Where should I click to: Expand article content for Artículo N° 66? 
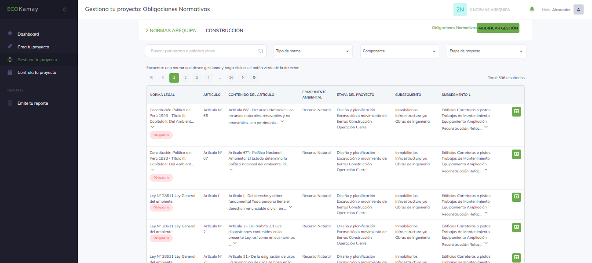point(282,121)
